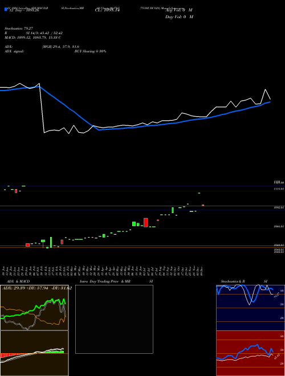Click the blue Stochastics chart panel
Viewport: 285px width, 376px height.
click(x=250, y=308)
